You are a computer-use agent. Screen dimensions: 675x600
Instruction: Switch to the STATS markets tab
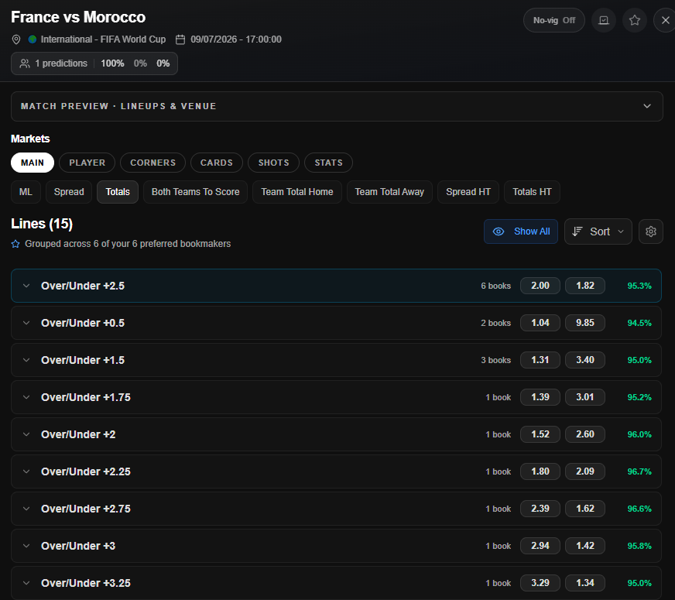point(328,163)
